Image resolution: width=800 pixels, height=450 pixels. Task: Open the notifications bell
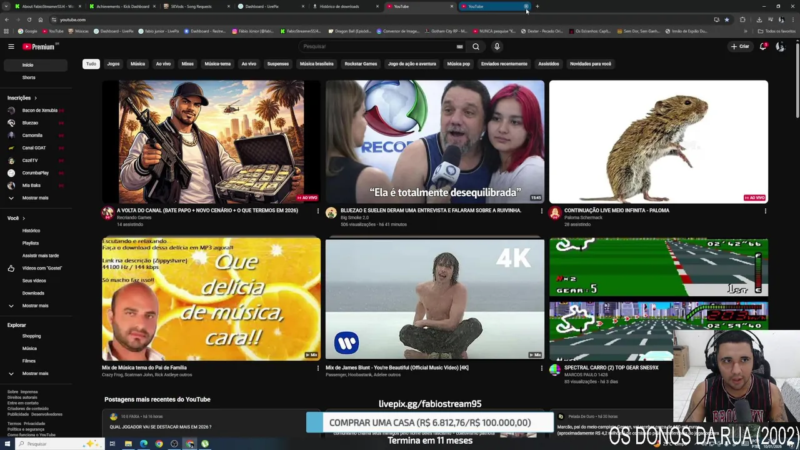763,46
